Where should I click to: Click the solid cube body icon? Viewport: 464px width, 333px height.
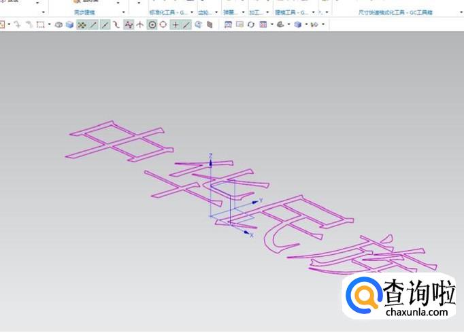[x=210, y=24]
